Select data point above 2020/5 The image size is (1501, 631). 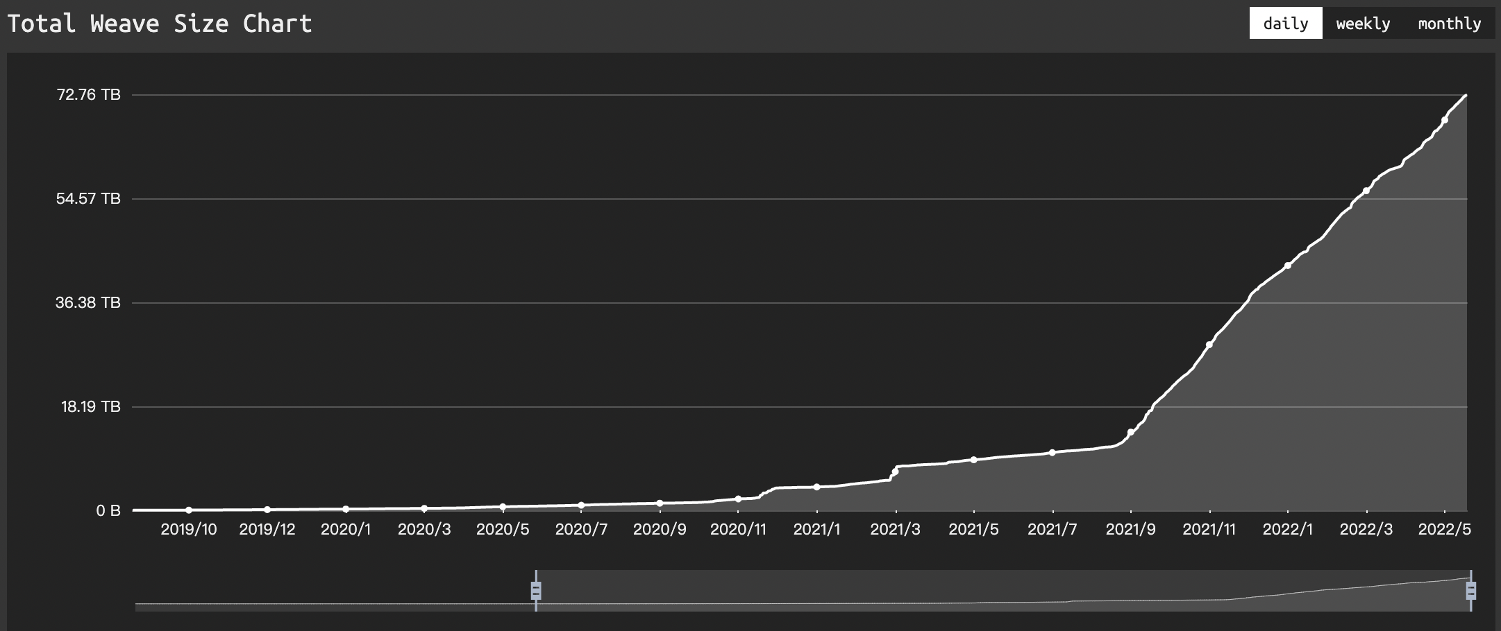[x=503, y=507]
